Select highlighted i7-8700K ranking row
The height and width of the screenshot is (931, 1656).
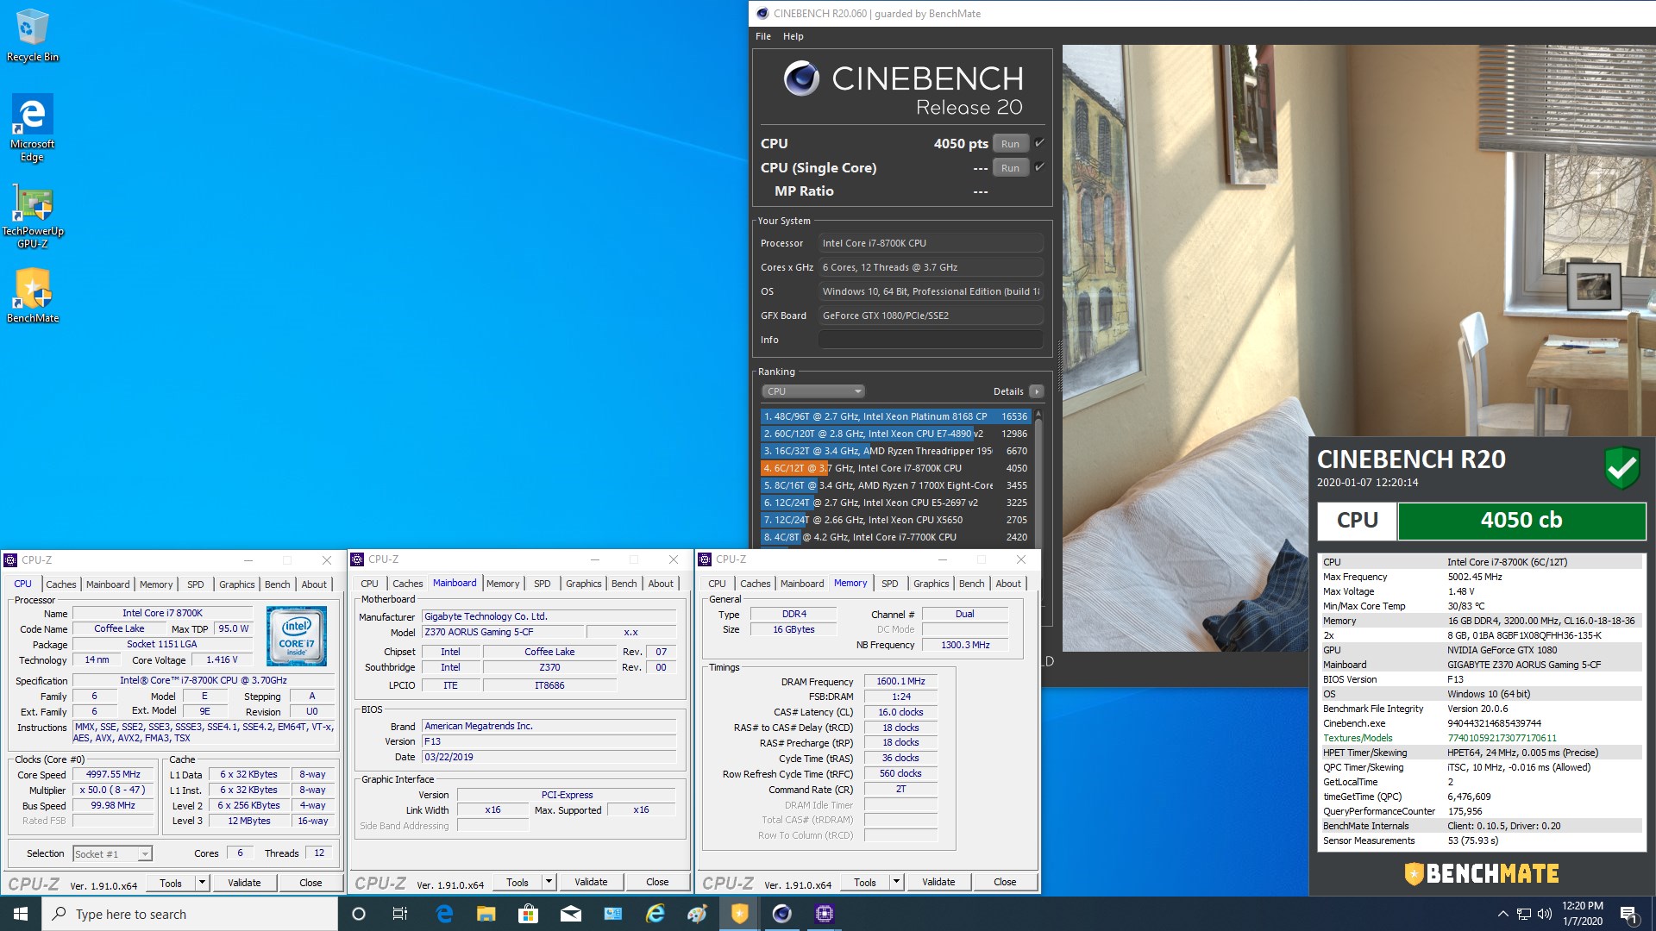(x=895, y=468)
